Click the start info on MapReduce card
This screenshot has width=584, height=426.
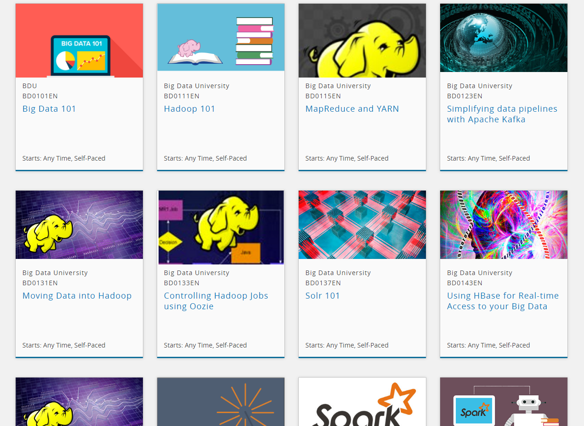(347, 158)
